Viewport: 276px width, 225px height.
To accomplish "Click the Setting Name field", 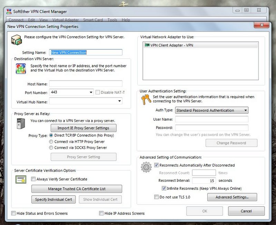I will point(86,53).
